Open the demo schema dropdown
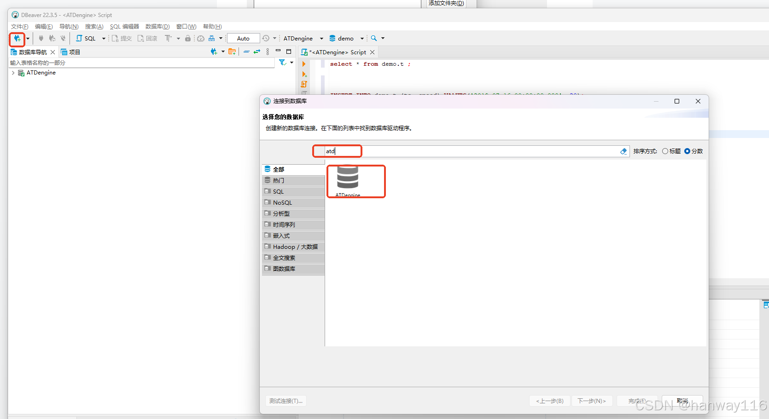Image resolution: width=769 pixels, height=419 pixels. point(362,39)
